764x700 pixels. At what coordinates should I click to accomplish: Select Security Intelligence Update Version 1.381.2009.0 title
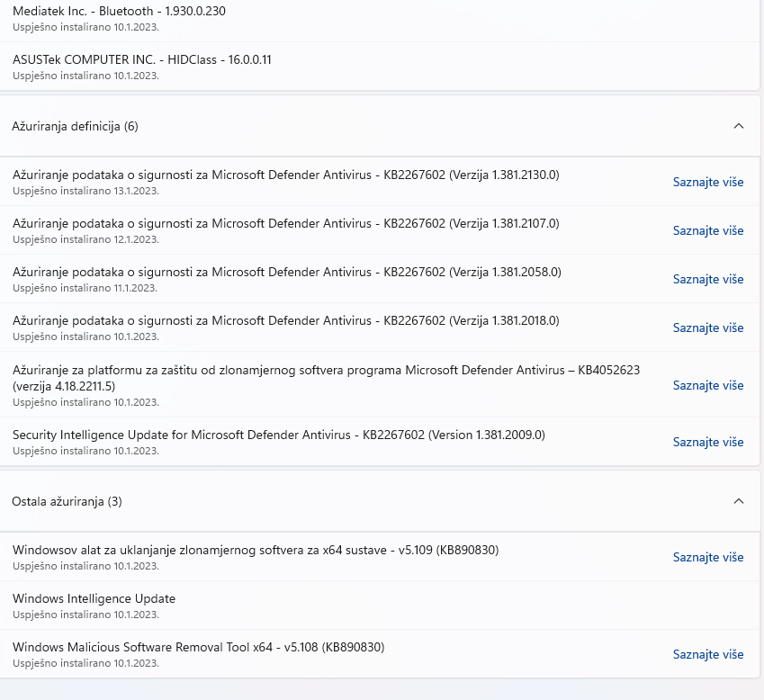coord(279,435)
